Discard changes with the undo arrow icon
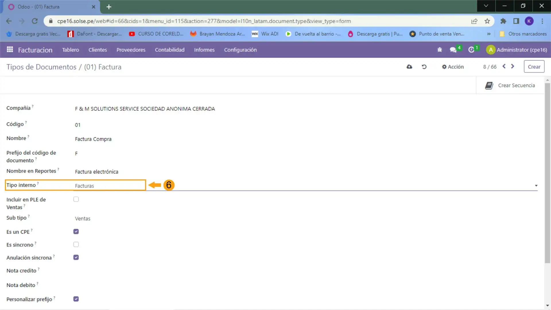The height and width of the screenshot is (310, 551). tap(424, 67)
